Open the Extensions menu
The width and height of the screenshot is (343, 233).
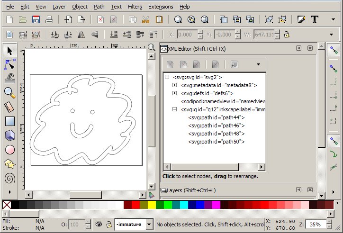(161, 7)
